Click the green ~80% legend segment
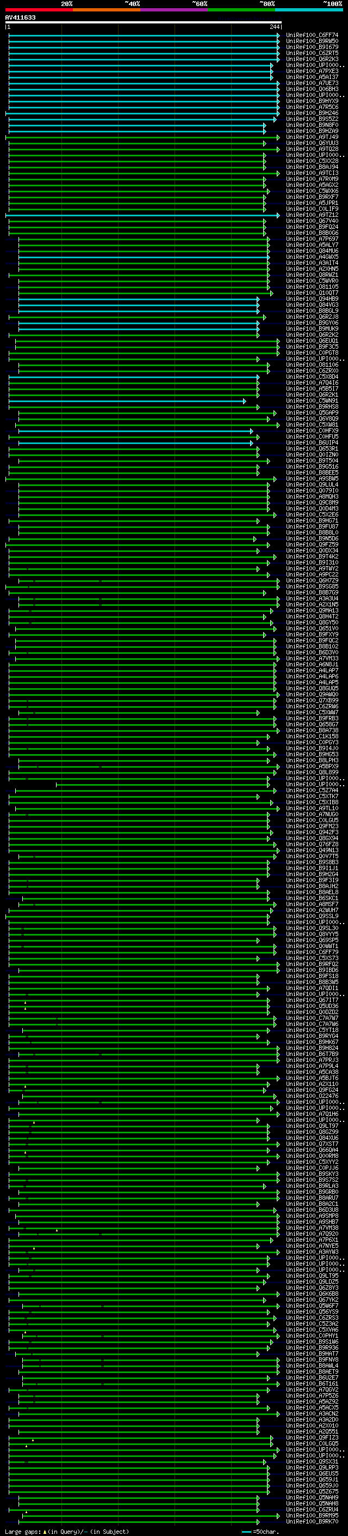The image size is (348, 1536). click(241, 10)
